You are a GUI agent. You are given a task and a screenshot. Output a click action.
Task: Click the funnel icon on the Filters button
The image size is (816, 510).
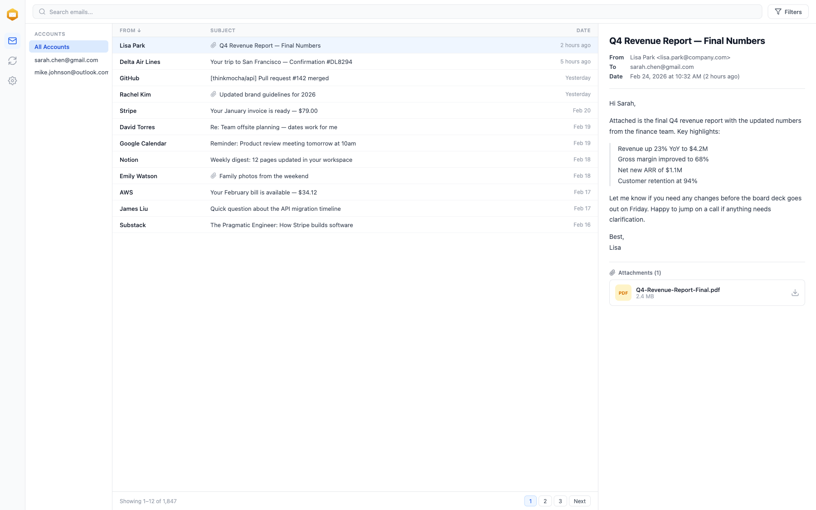point(778,11)
